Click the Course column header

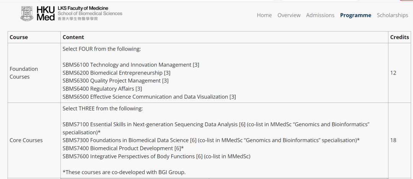(x=19, y=37)
